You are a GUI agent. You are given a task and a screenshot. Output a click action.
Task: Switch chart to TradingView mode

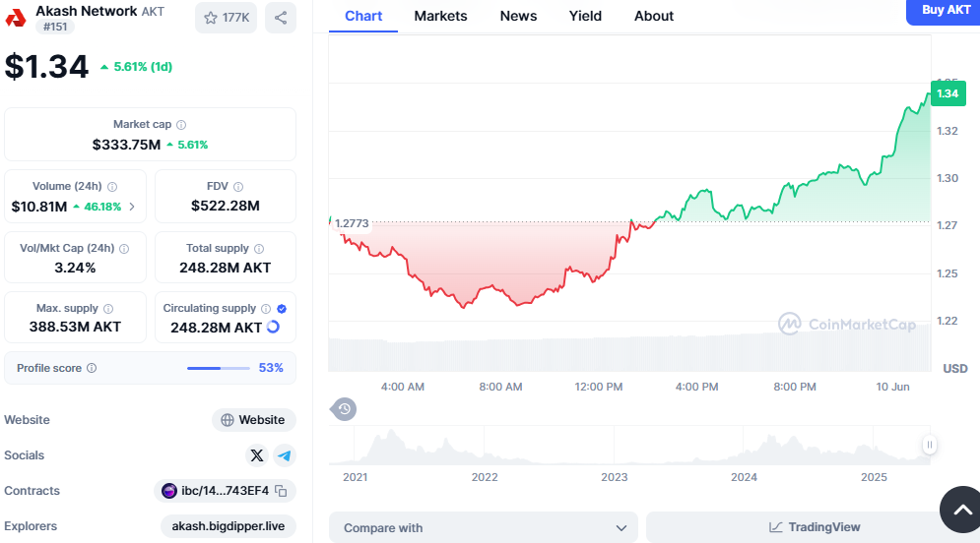[814, 527]
